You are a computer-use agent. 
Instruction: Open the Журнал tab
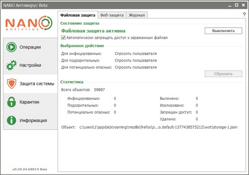coord(137,15)
